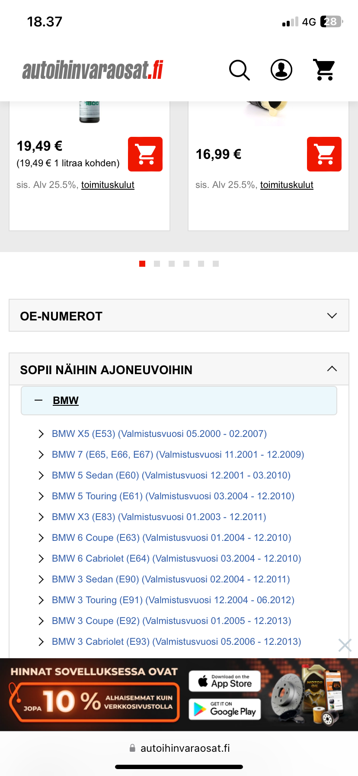Open BMW 6 Coupe (E63) vehicle link
This screenshot has height=776, width=358.
pos(172,538)
